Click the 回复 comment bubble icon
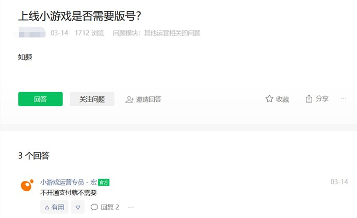This screenshot has height=218, width=357. point(94,207)
